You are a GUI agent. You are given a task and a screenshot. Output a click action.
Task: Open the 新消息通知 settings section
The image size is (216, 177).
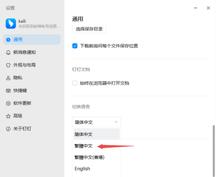(24, 53)
